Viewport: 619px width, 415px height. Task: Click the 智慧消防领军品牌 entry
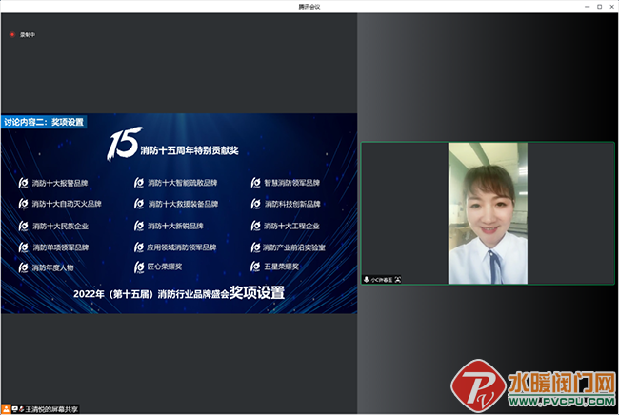click(x=291, y=183)
